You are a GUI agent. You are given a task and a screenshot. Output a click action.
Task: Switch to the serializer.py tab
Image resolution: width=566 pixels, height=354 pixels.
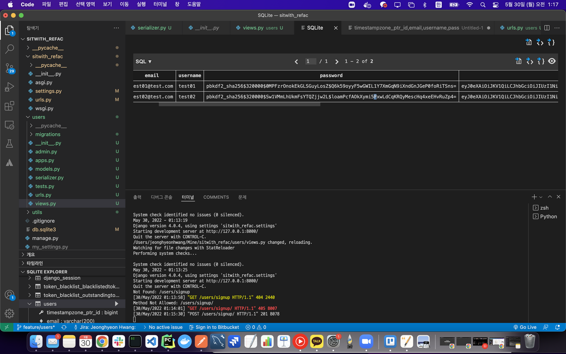(x=154, y=27)
